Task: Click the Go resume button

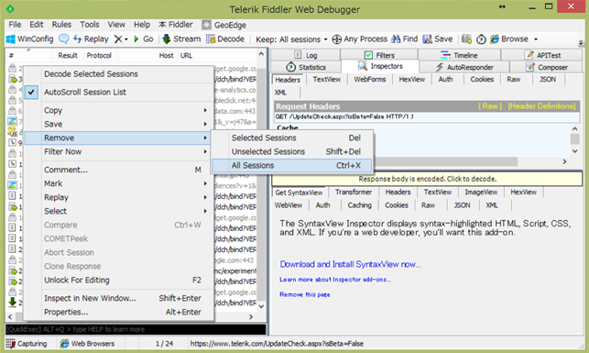Action: tap(143, 39)
